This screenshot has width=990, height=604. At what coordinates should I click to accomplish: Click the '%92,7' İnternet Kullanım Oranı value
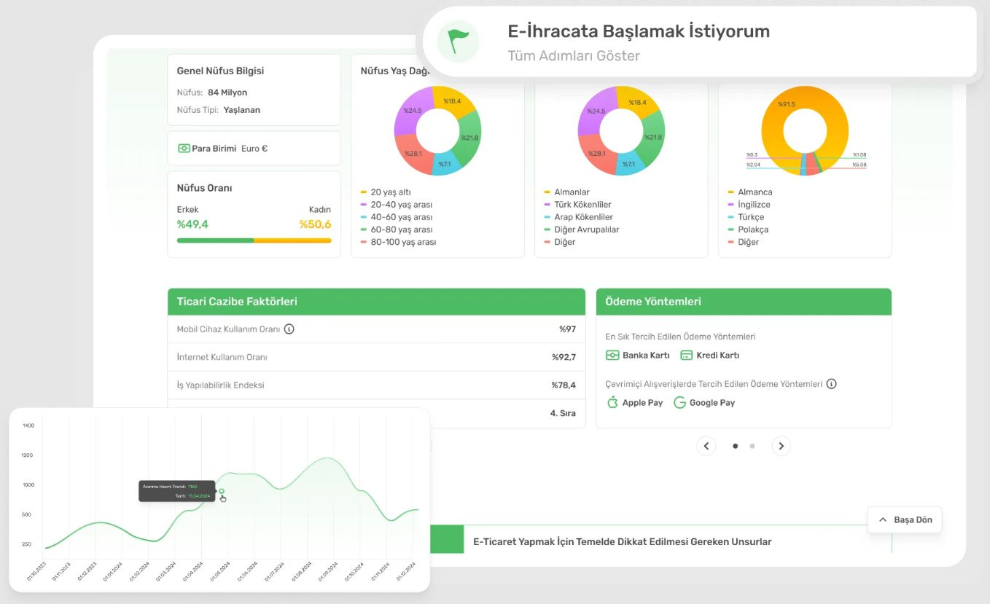(x=564, y=357)
